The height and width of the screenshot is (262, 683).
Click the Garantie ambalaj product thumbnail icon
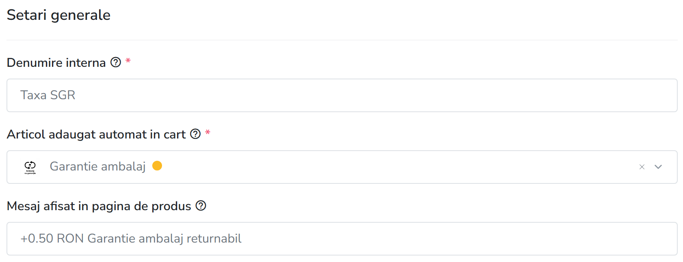(x=30, y=167)
